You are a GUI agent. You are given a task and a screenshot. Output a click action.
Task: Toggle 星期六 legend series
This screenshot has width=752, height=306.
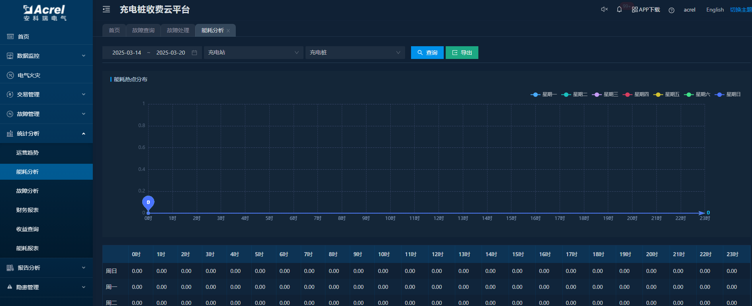pyautogui.click(x=697, y=94)
